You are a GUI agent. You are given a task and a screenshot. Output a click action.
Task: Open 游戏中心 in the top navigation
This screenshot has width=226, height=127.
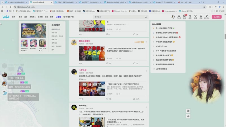click(x=32, y=17)
